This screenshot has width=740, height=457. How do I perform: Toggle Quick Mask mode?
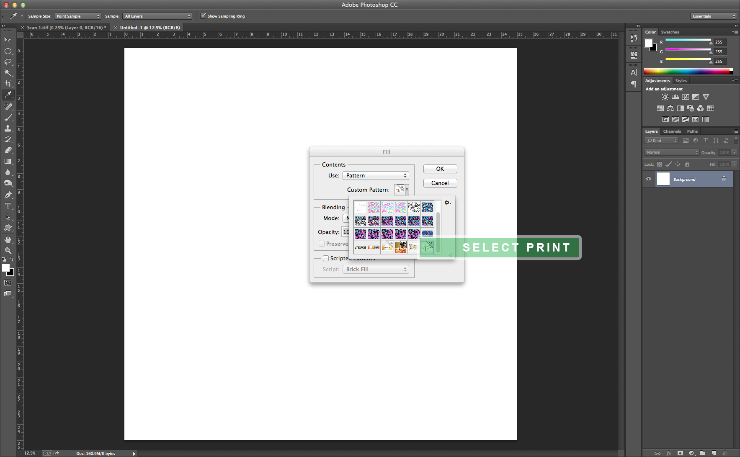(8, 283)
